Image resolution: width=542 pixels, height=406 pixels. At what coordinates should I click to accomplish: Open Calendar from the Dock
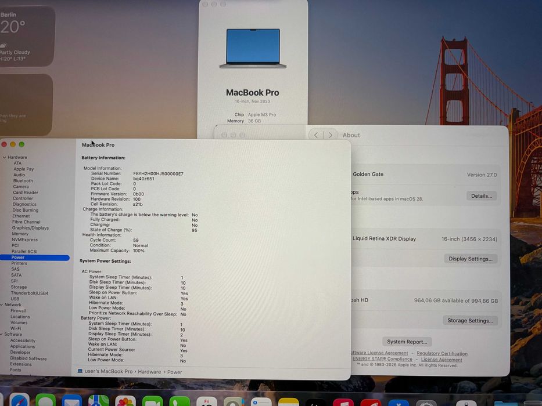tap(207, 401)
